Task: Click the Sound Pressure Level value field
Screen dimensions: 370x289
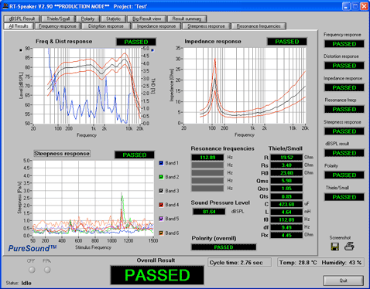Action: click(x=209, y=212)
